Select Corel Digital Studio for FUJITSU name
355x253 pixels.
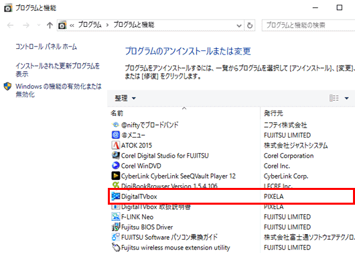pyautogui.click(x=165, y=156)
